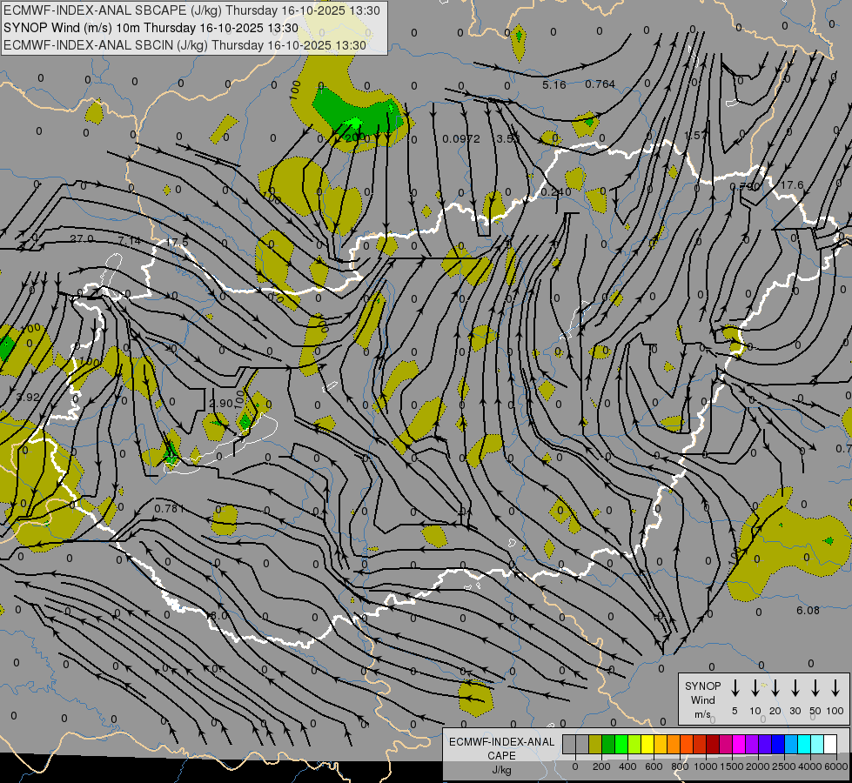Click the m/s unit in wind legend

pyautogui.click(x=702, y=714)
